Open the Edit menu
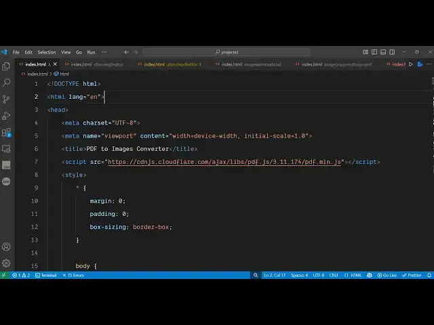Screen dimensions: 434x325 click(28, 52)
